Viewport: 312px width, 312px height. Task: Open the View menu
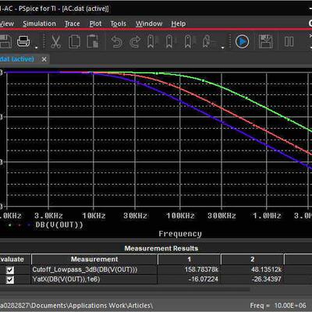pyautogui.click(x=7, y=23)
